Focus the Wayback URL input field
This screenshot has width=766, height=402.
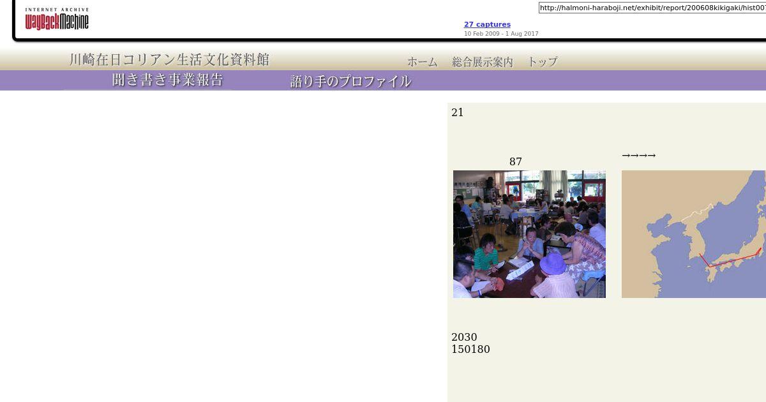(x=652, y=8)
